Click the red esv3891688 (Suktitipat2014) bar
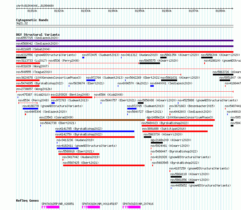 click(175, 131)
